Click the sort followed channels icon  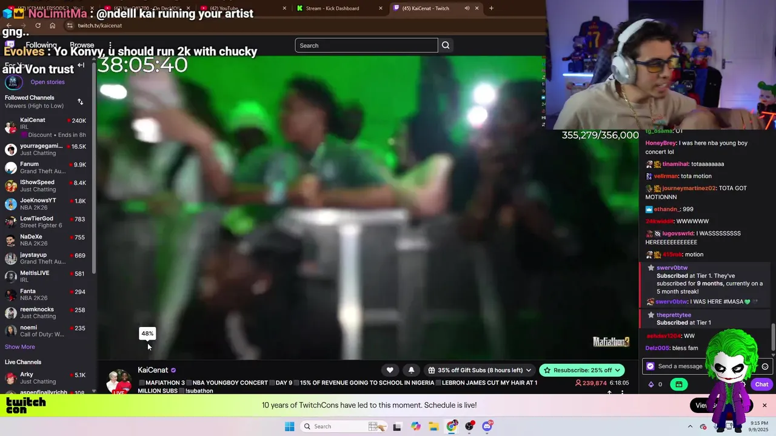click(x=80, y=102)
